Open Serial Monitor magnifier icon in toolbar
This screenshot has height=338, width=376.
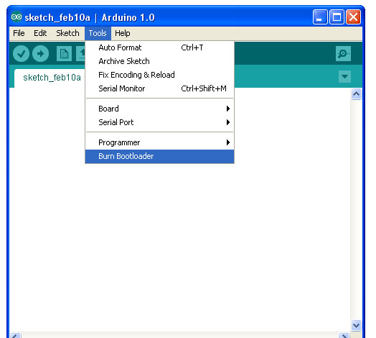tap(343, 53)
